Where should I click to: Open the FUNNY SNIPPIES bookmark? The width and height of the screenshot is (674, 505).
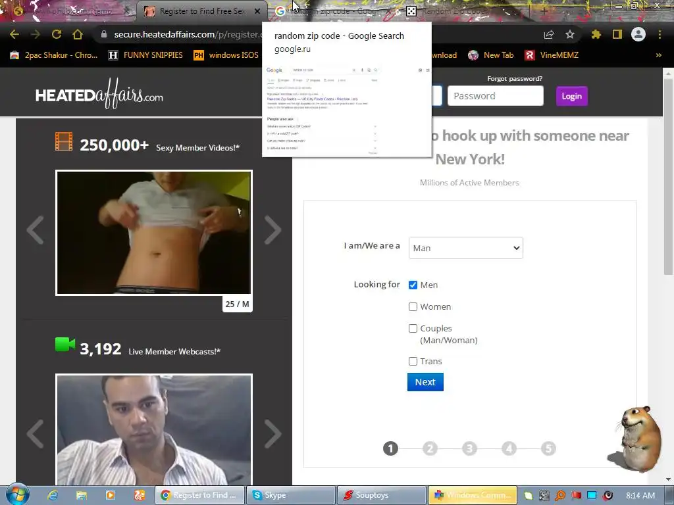[145, 55]
